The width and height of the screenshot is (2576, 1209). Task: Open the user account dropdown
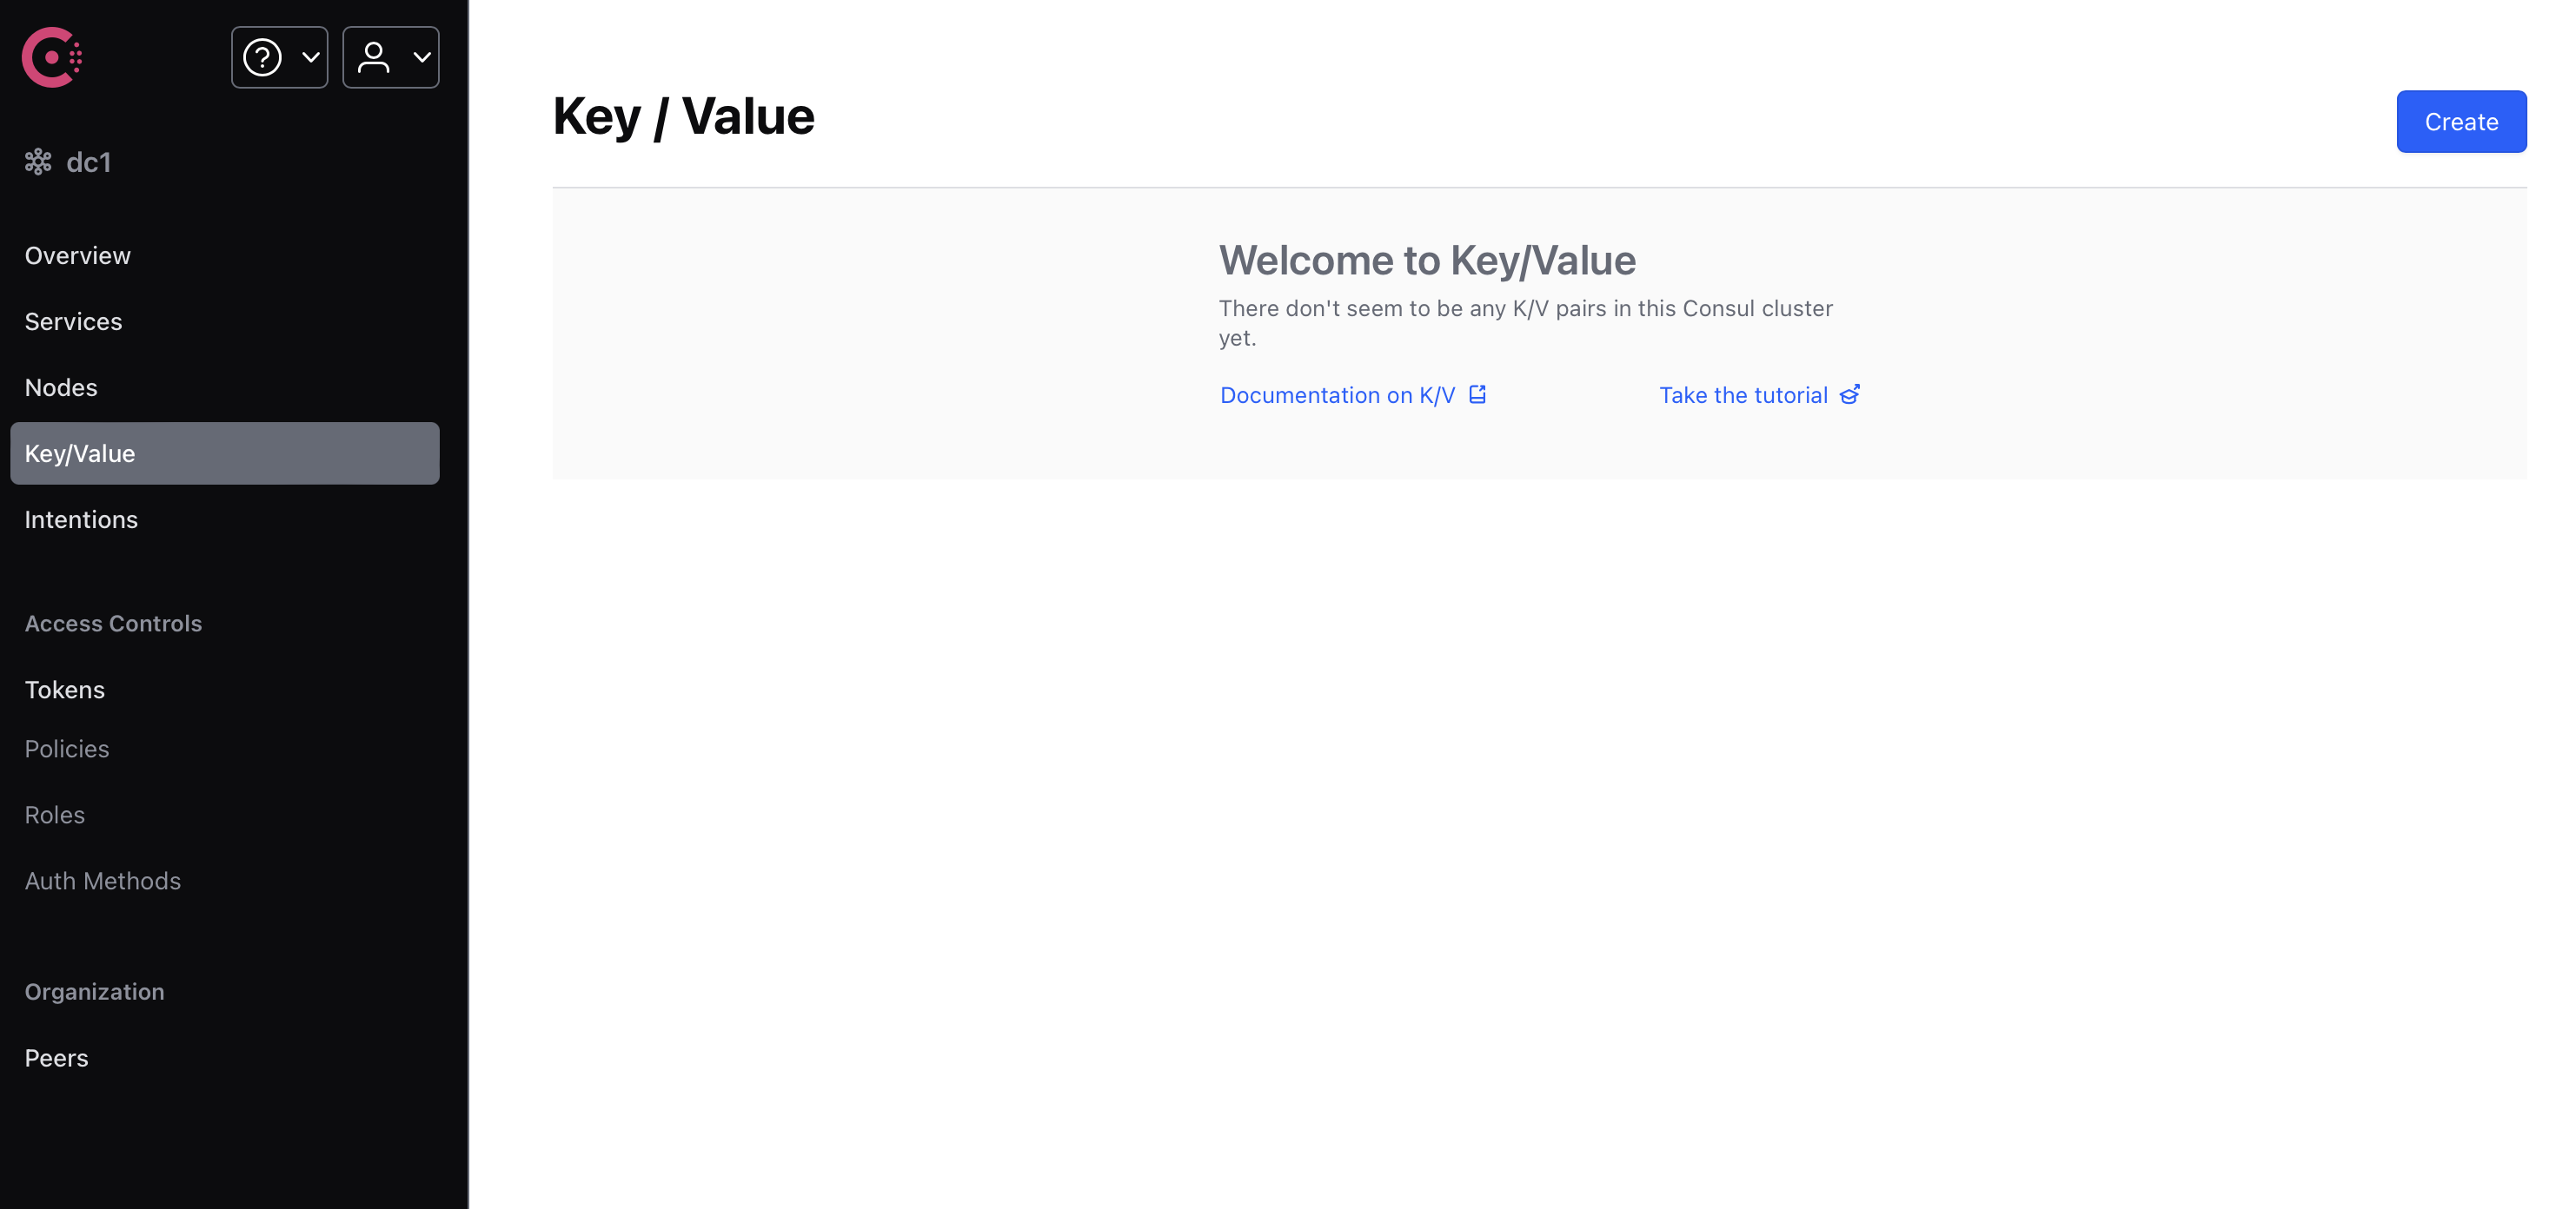[391, 57]
